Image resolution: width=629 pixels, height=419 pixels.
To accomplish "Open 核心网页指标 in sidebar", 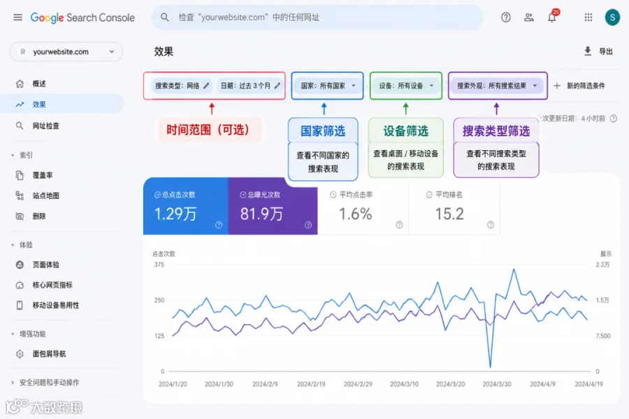I will tap(52, 285).
